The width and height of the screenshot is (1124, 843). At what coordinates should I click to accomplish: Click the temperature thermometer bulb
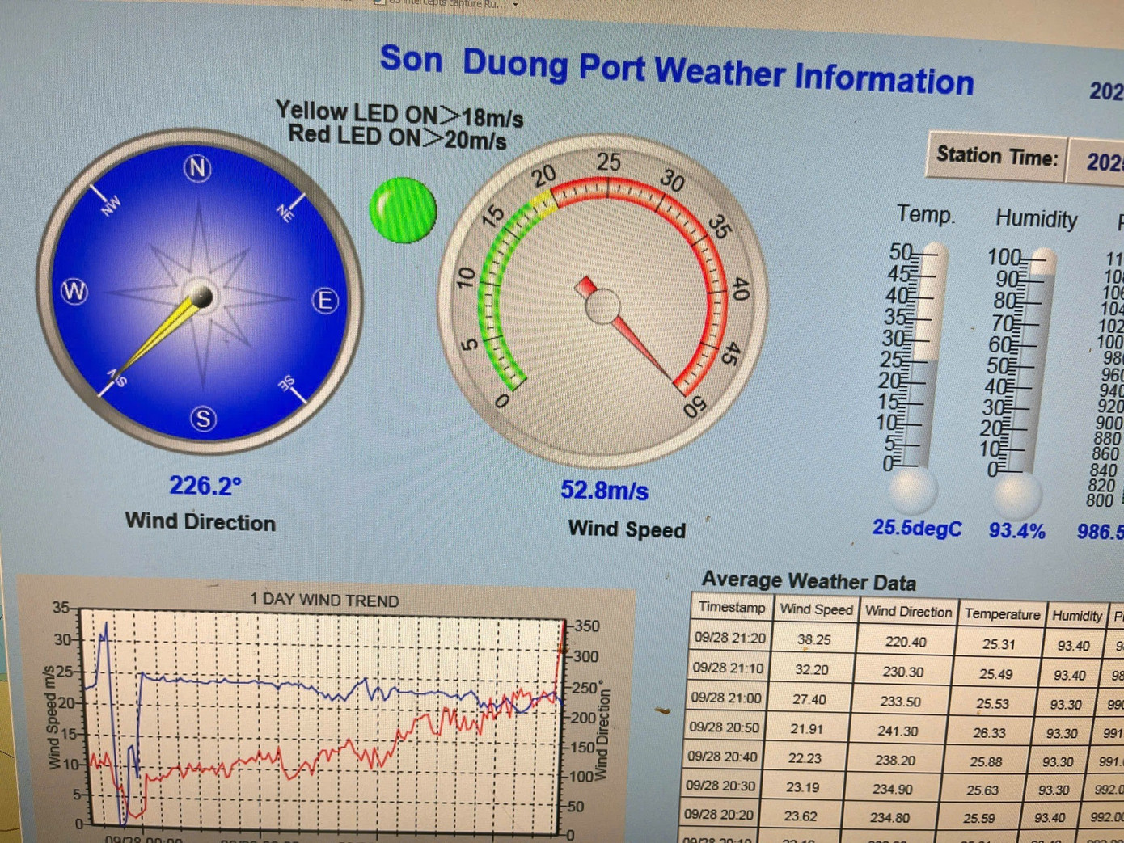(912, 488)
